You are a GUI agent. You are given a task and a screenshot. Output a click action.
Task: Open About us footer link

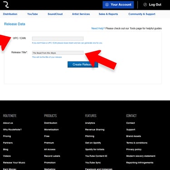point(8,123)
